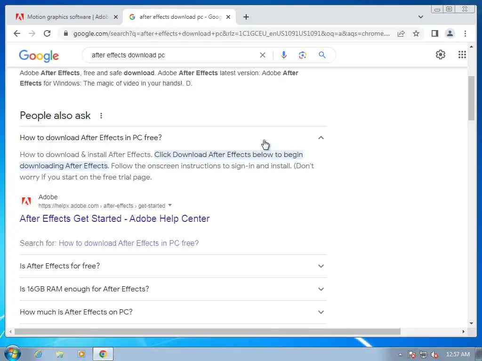482x361 pixels.
Task: Reload the Google search page
Action: click(47, 33)
